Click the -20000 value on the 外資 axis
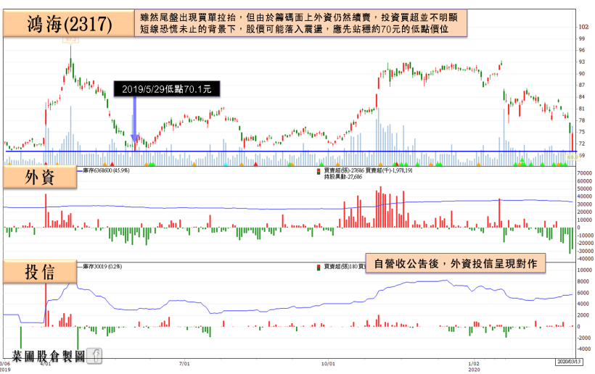Viewport: 595px width, 374px height. pyautogui.click(x=584, y=244)
